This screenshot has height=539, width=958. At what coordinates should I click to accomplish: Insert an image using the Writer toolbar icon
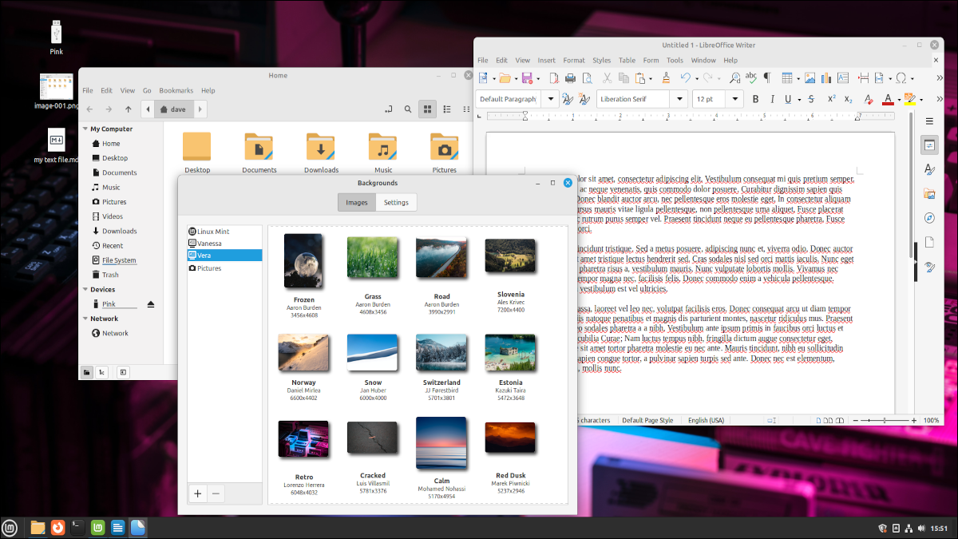click(810, 77)
